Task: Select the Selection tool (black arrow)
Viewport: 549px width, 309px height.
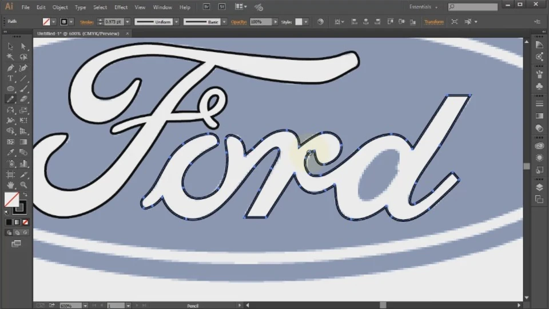Action: point(10,46)
